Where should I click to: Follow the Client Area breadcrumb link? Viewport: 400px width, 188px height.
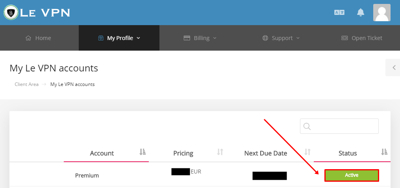[26, 84]
